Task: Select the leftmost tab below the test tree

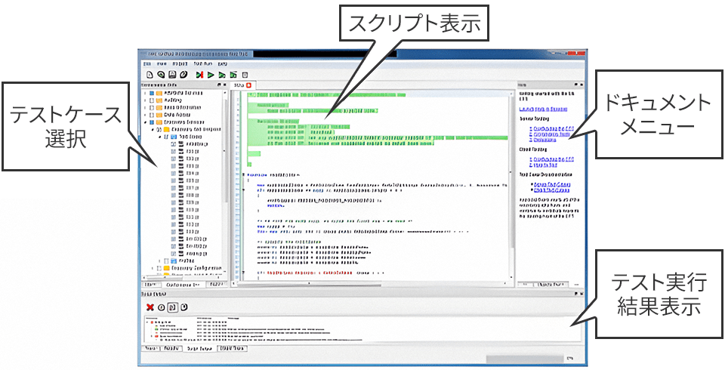Action: point(150,285)
